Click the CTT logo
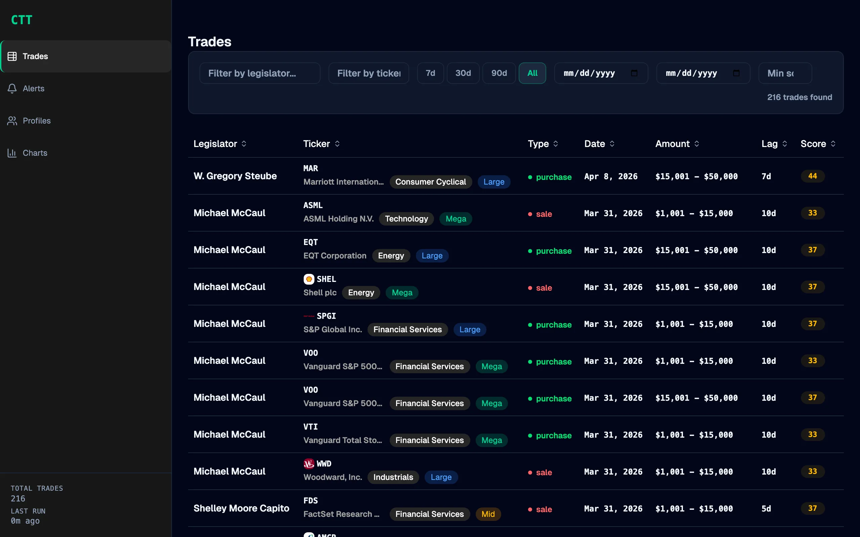 pos(22,20)
